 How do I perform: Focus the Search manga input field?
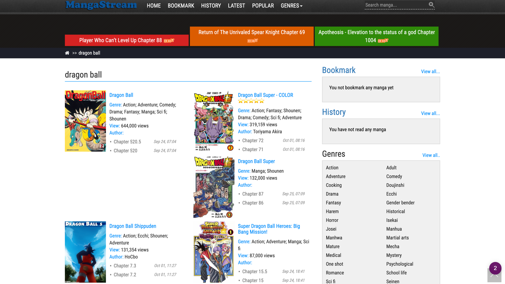[396, 5]
